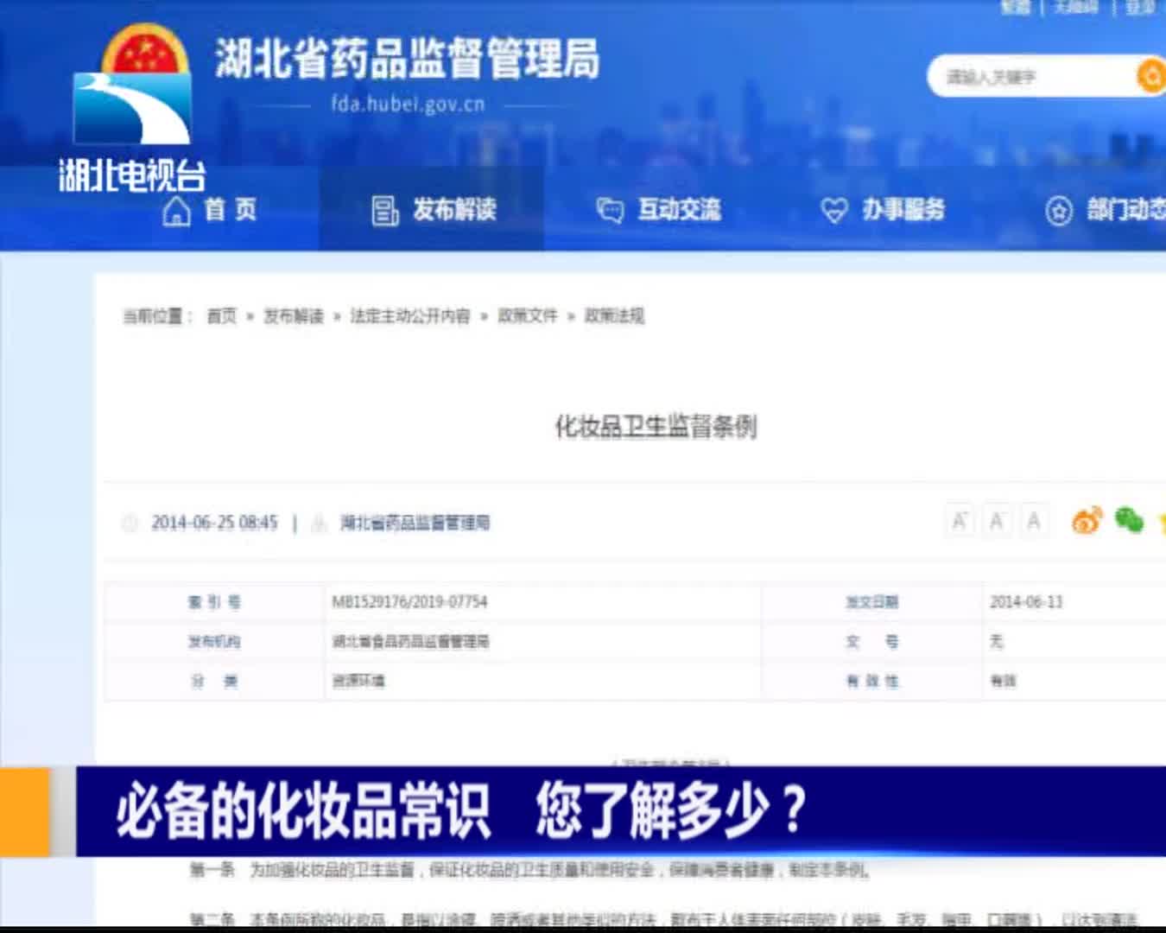Click the home icon beside 首页
The height and width of the screenshot is (933, 1166).
[176, 210]
